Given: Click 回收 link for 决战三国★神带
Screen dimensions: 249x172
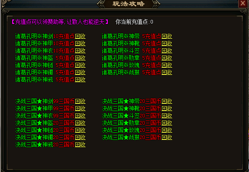Looking at the screenshot, I should pyautogui.click(x=167, y=101).
